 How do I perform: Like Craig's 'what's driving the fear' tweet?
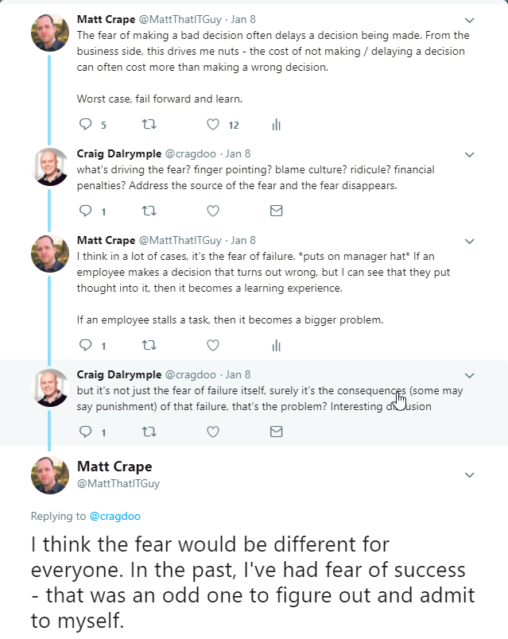click(212, 211)
